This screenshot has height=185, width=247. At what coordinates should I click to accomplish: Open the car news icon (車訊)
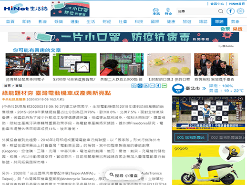(x=156, y=11)
